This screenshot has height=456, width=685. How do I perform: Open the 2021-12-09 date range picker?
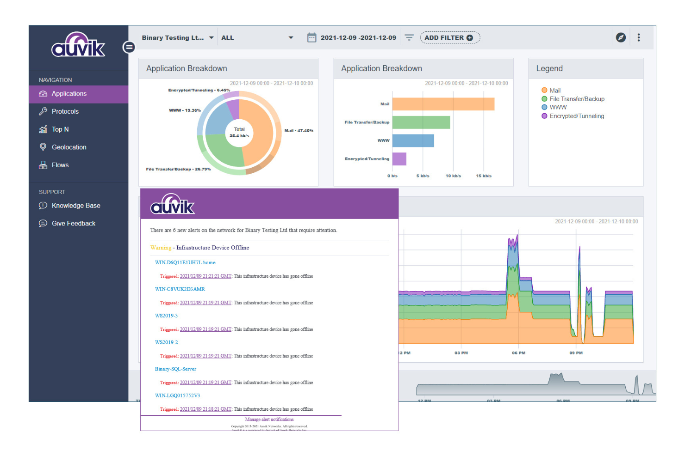pos(353,37)
